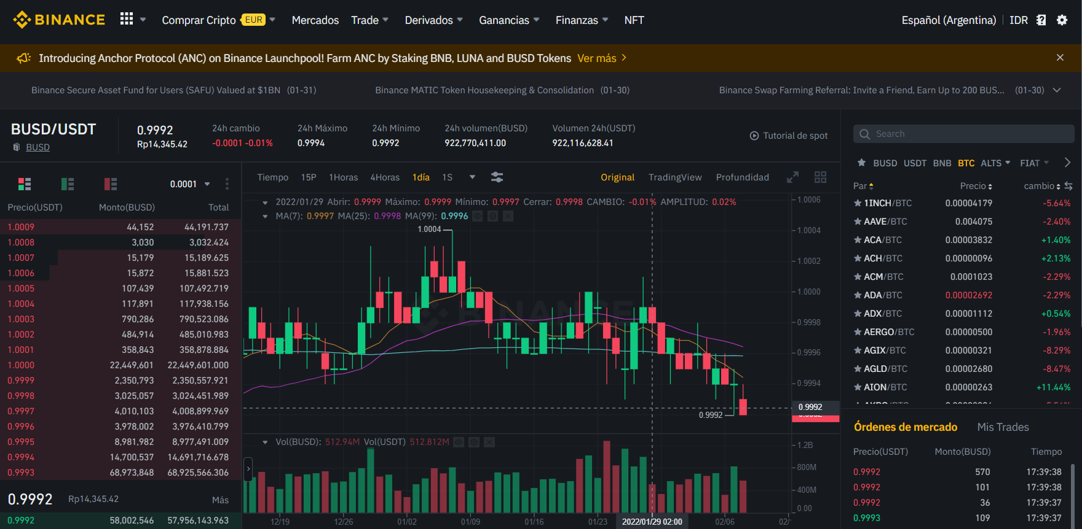The width and height of the screenshot is (1082, 529).
Task: Hide the volume indicator eye icon
Action: click(459, 442)
